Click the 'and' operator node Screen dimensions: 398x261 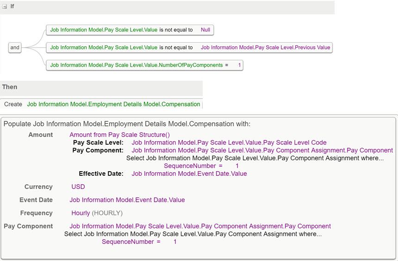coord(15,48)
